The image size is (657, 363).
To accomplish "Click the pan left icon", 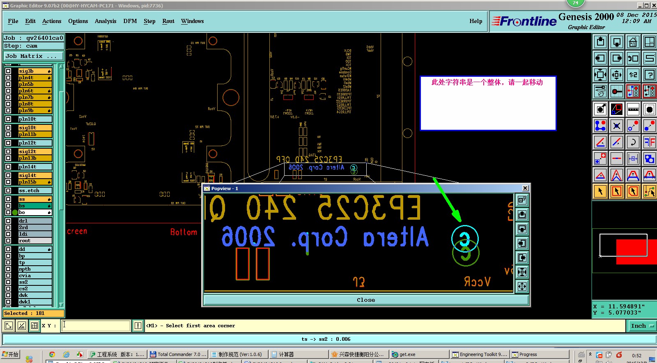I will [600, 58].
